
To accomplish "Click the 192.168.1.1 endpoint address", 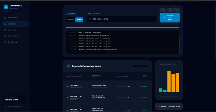I will (x=75, y=85).
